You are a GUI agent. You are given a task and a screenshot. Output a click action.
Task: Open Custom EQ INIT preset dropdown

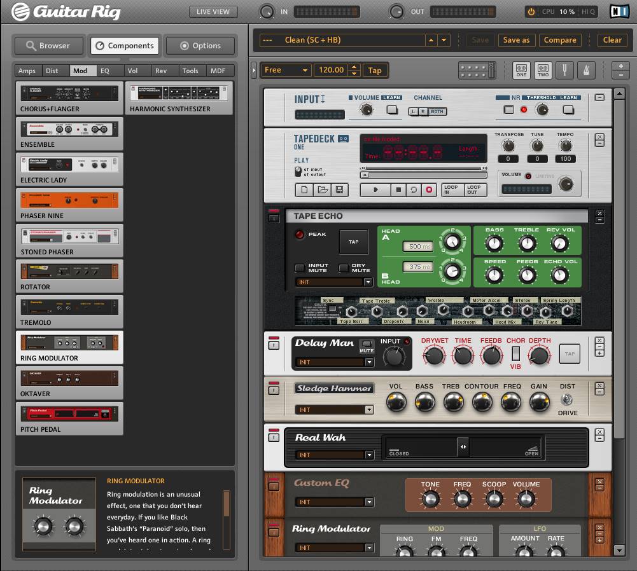[369, 502]
